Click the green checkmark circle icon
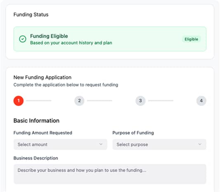220x192 pixels. (x=23, y=39)
